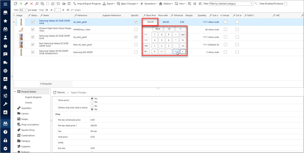The width and height of the screenshot is (304, 153).
Task: Toggle Specific checkbox for s6_sams_gold selected row
Action: (136, 22)
